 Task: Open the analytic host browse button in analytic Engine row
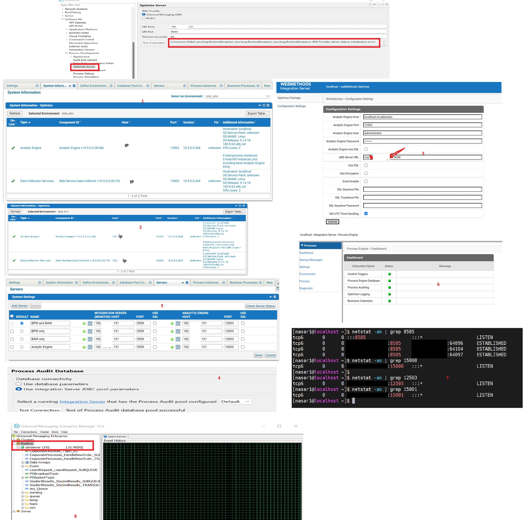[178, 347]
